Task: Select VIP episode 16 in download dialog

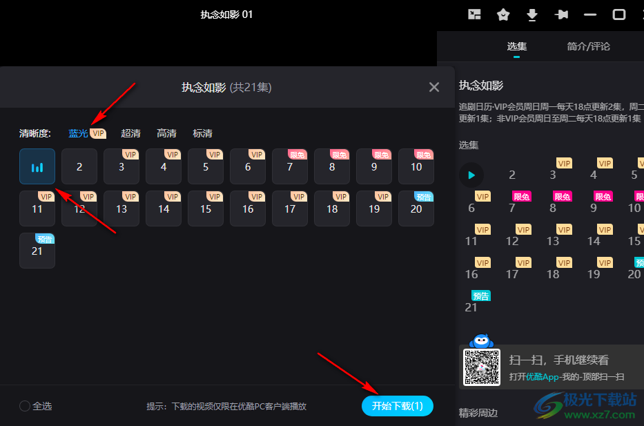Action: coord(248,209)
